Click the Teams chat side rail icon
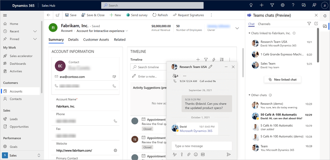This screenshot has width=330, height=160. tap(325, 26)
